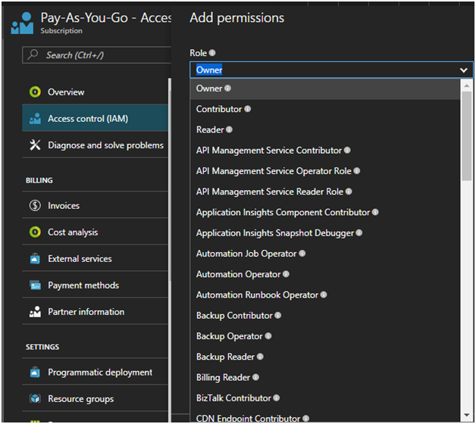Open Diagnose and solve problems
This screenshot has width=476, height=424.
[95, 145]
